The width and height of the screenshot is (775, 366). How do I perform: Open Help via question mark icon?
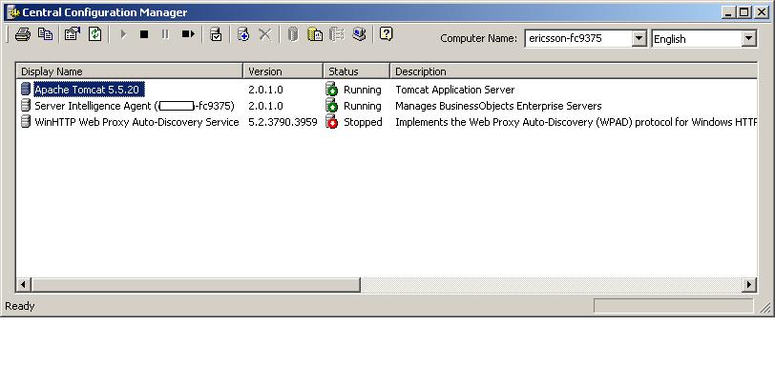click(386, 34)
